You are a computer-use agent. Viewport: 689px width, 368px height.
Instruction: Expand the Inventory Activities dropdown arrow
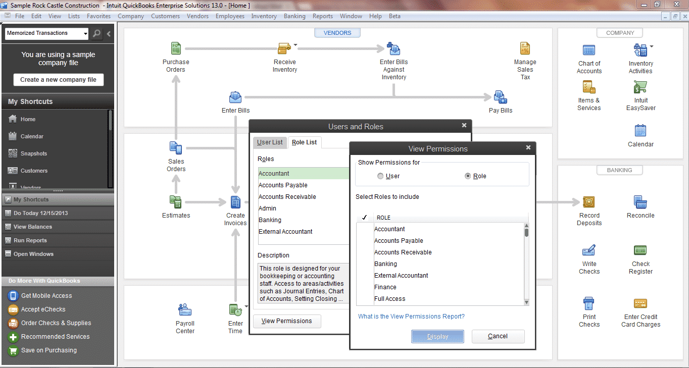pyautogui.click(x=651, y=46)
